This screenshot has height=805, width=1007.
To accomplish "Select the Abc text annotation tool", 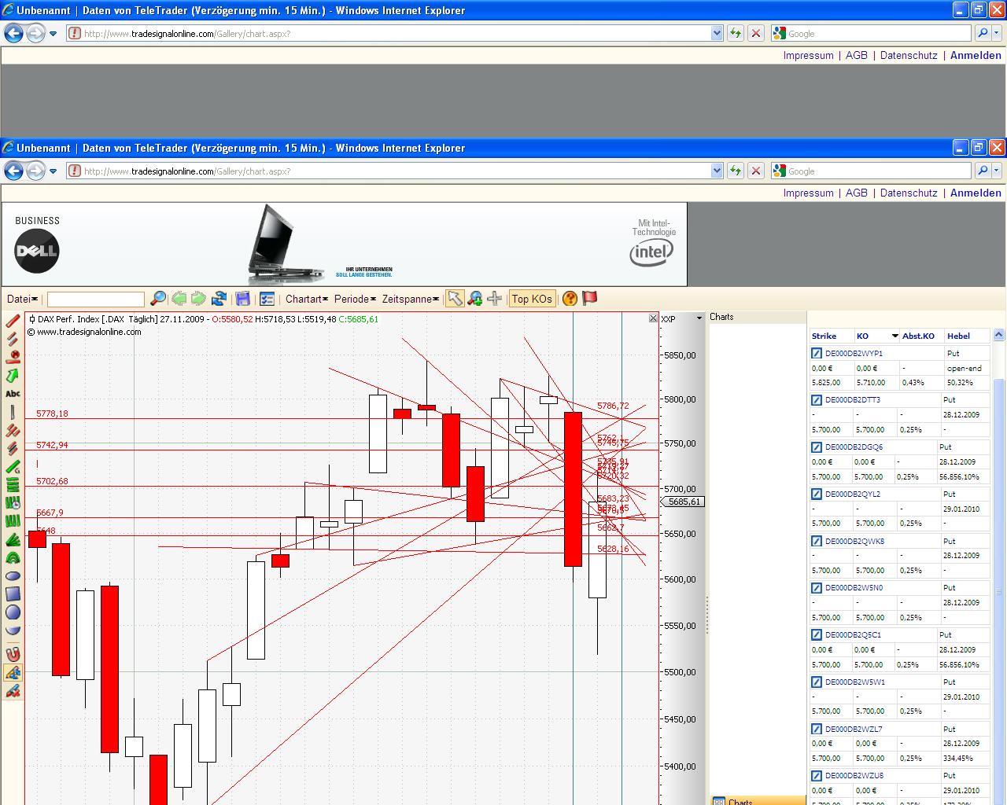I will (13, 393).
